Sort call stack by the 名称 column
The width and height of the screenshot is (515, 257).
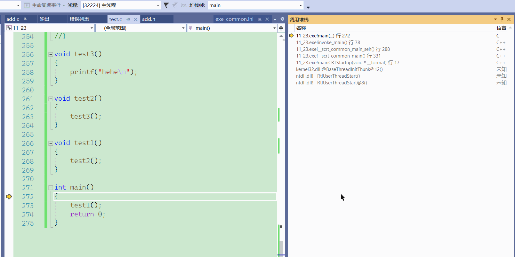(394, 28)
